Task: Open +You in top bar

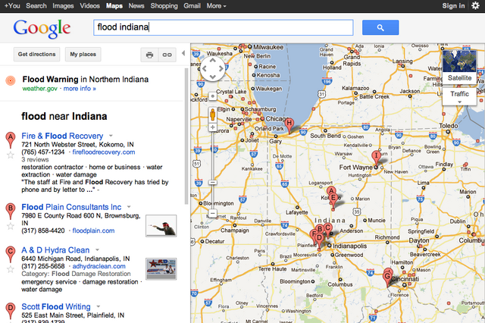Action: (x=12, y=6)
